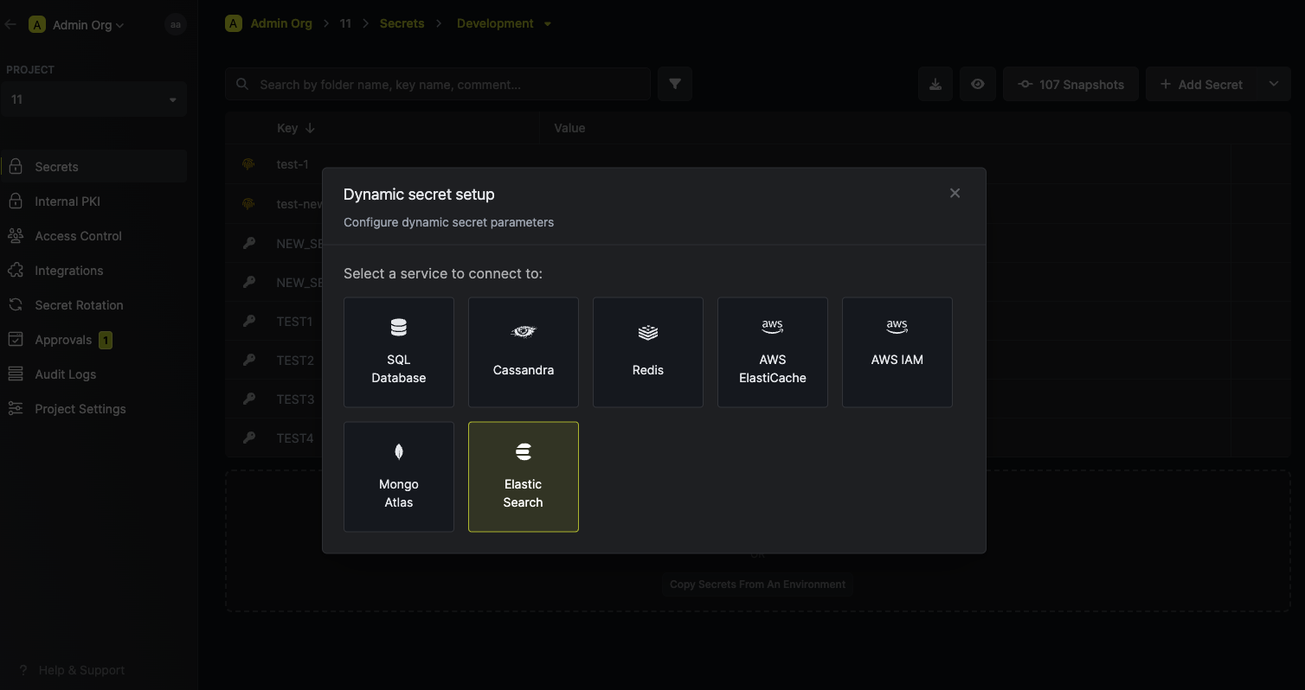Click Secrets in the breadcrumb

[402, 23]
